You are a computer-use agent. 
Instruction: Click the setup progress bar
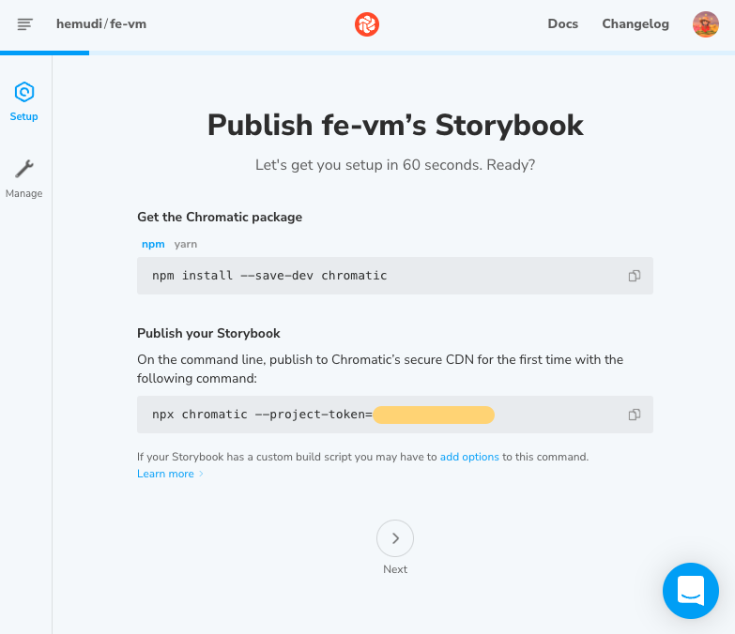(x=368, y=53)
